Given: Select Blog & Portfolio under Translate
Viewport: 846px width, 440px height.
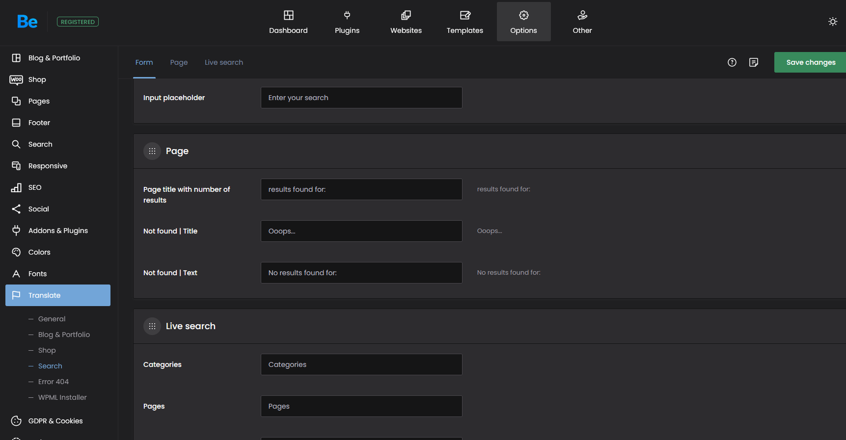Looking at the screenshot, I should tap(64, 335).
